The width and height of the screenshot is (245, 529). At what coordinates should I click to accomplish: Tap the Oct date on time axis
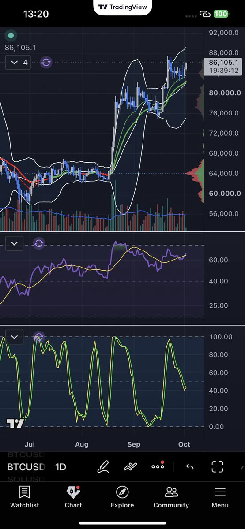tap(185, 444)
